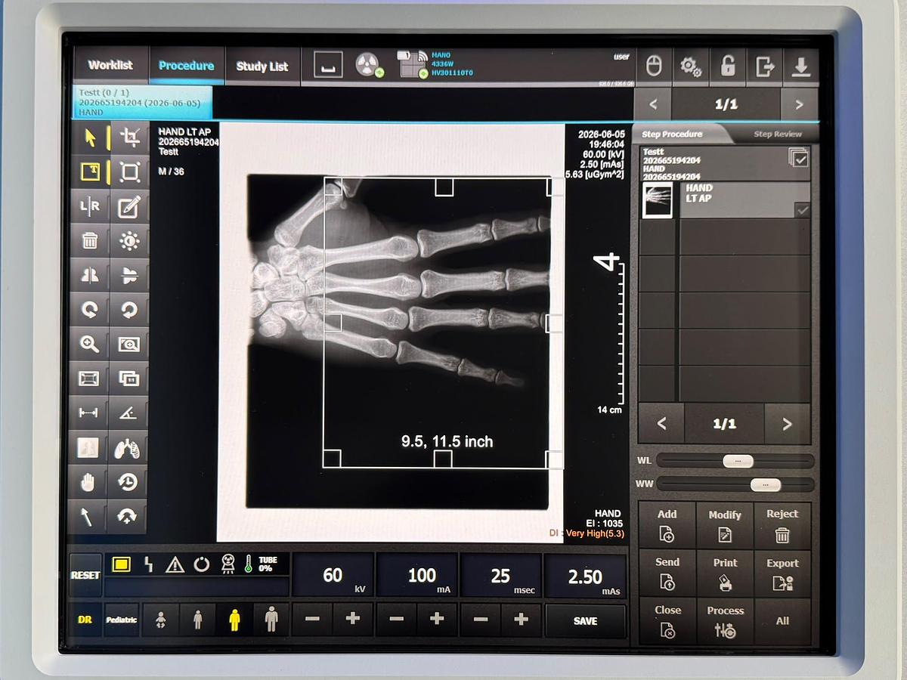Select the arrow pointer tool

89,138
